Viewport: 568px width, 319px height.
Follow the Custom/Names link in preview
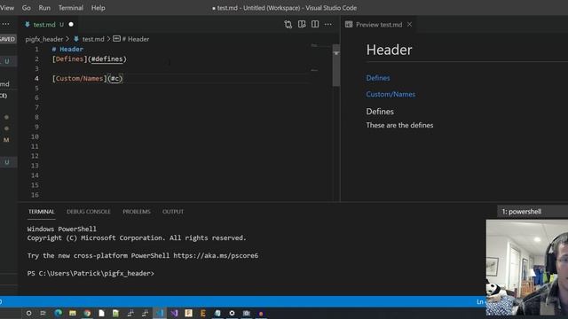(390, 95)
